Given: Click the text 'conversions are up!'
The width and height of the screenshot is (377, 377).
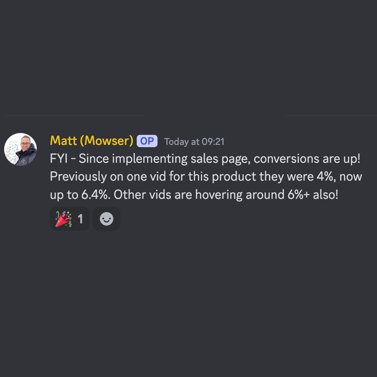Looking at the screenshot, I should [x=307, y=159].
